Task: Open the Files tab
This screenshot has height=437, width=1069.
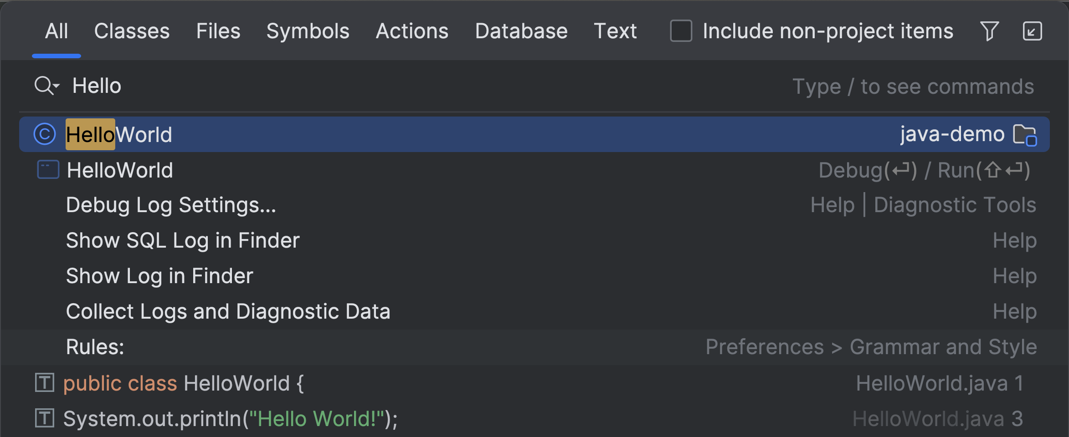Action: coord(218,31)
